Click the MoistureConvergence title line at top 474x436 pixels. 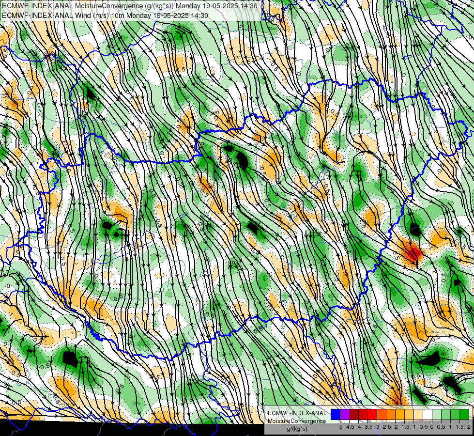coord(130,6)
